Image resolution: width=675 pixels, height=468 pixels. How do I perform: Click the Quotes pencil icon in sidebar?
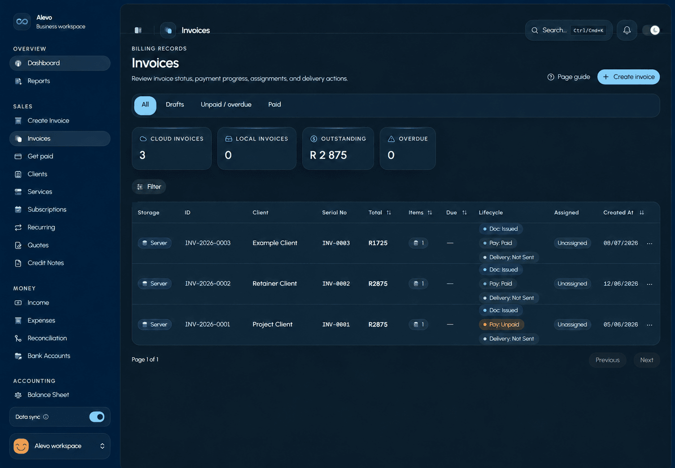(x=18, y=245)
